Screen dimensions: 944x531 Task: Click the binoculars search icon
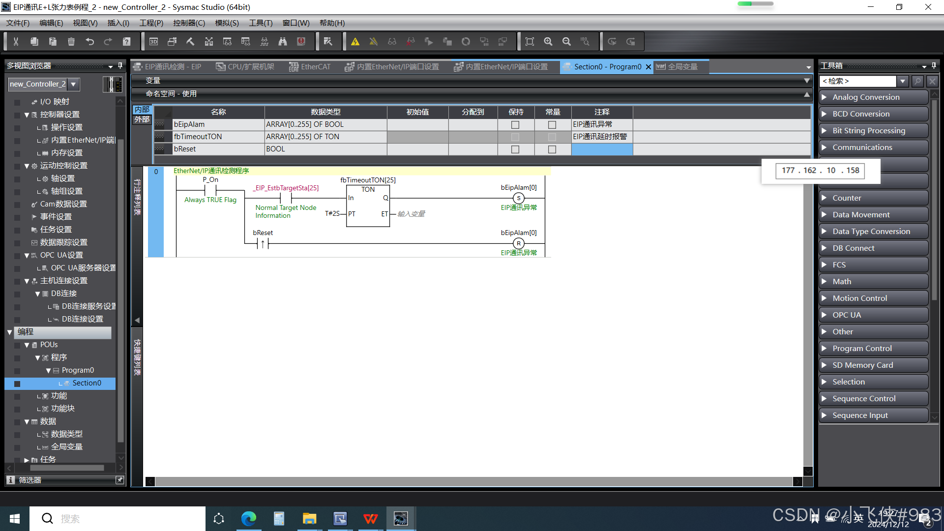(283, 42)
